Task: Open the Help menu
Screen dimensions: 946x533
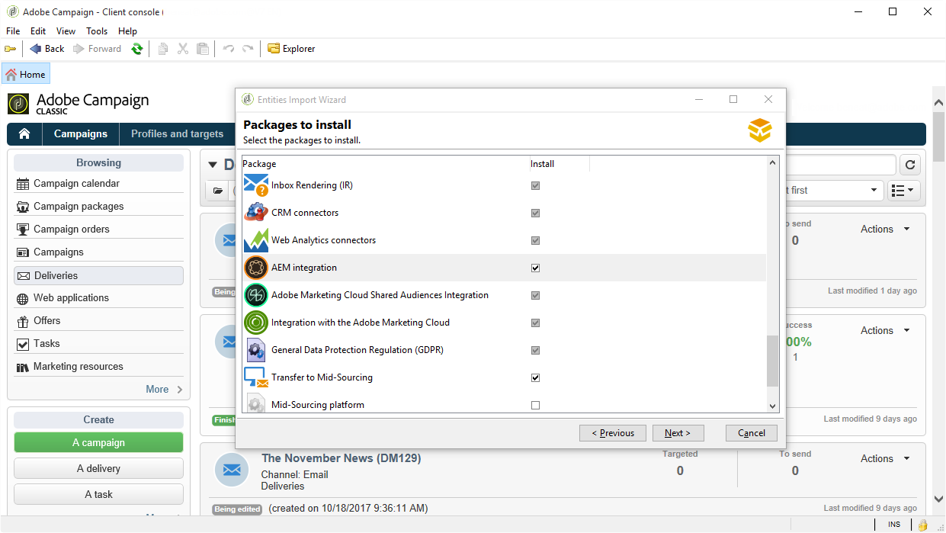Action: pyautogui.click(x=127, y=31)
